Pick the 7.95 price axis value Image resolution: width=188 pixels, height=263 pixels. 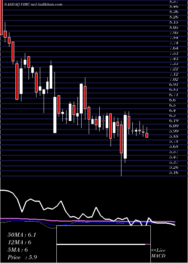[174, 33]
